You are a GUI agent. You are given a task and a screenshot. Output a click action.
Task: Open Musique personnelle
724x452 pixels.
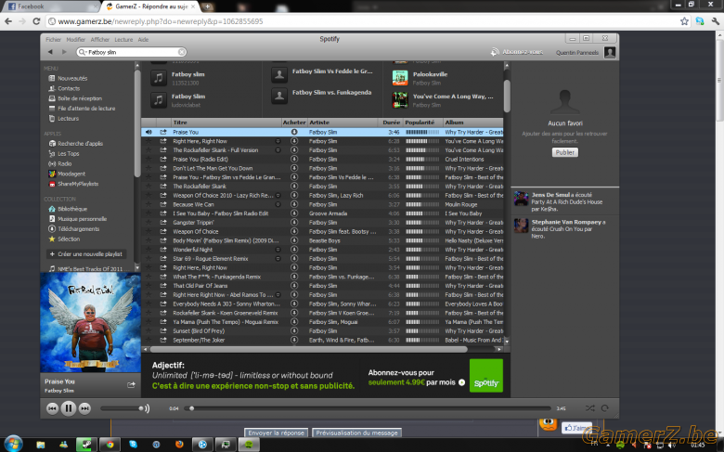coord(78,219)
